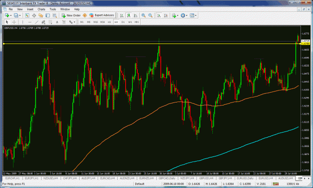Switch to the GBPCAD,Daily chart tab

coord(167,178)
